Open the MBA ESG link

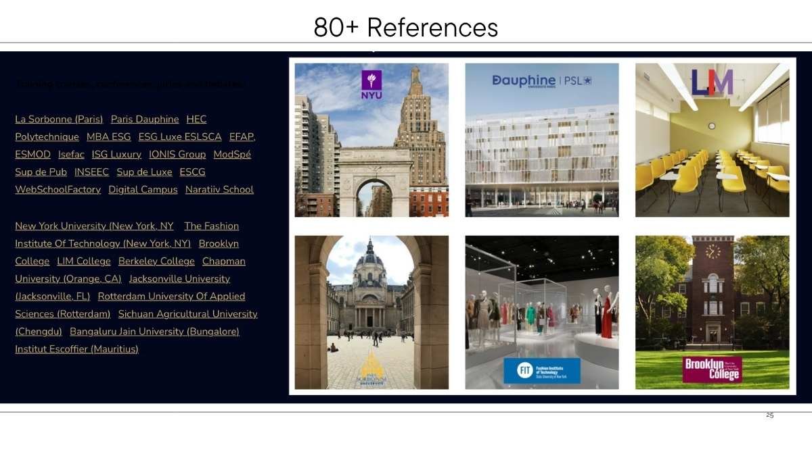tap(108, 137)
